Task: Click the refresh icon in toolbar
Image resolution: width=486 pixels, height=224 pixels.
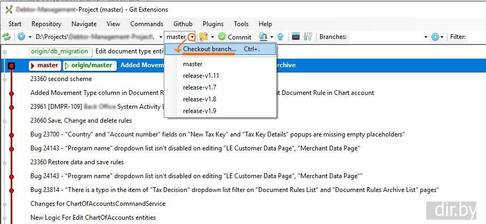Action: click(6, 37)
